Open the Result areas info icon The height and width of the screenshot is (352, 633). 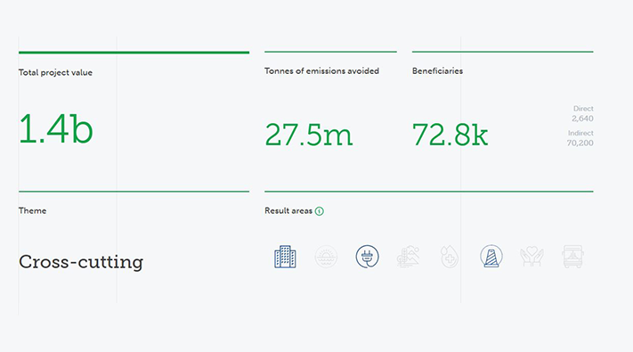[320, 211]
